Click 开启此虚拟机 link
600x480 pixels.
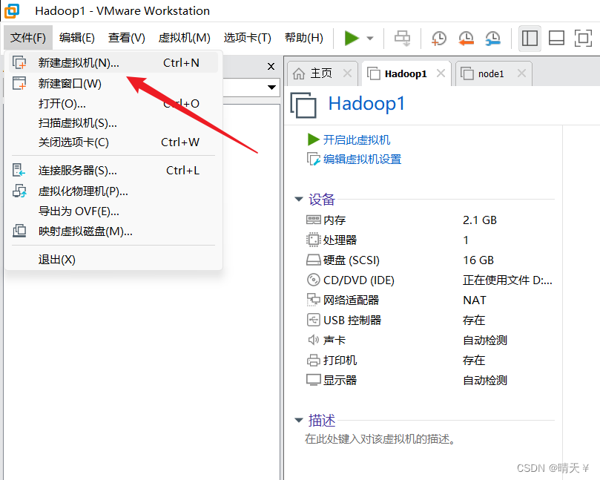tap(356, 139)
